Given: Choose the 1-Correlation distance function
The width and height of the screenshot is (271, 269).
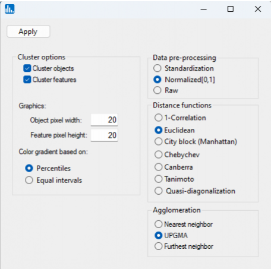Looking at the screenshot, I should 158,118.
